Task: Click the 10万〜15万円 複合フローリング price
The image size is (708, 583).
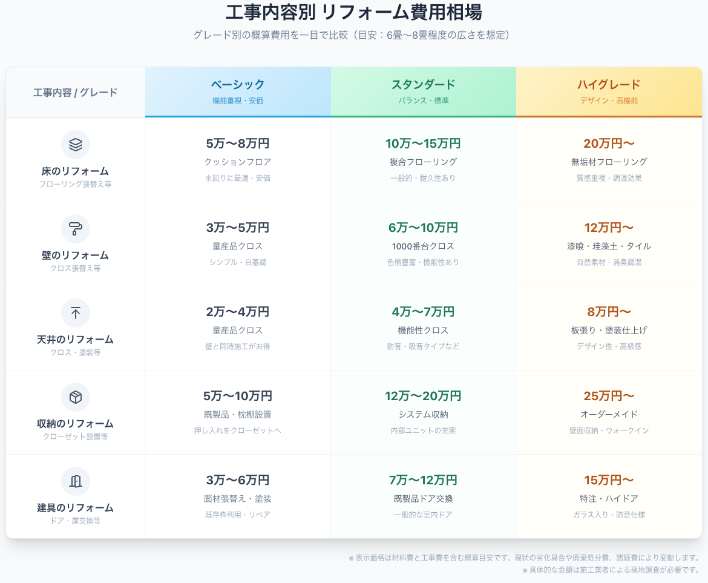Action: (x=423, y=144)
